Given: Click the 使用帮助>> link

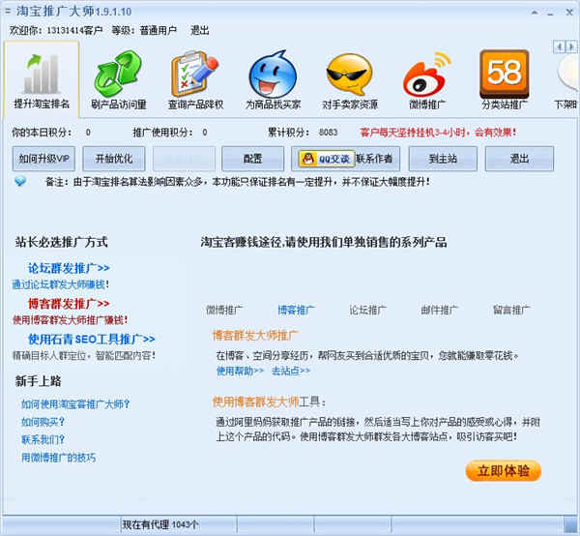Looking at the screenshot, I should tap(240, 371).
